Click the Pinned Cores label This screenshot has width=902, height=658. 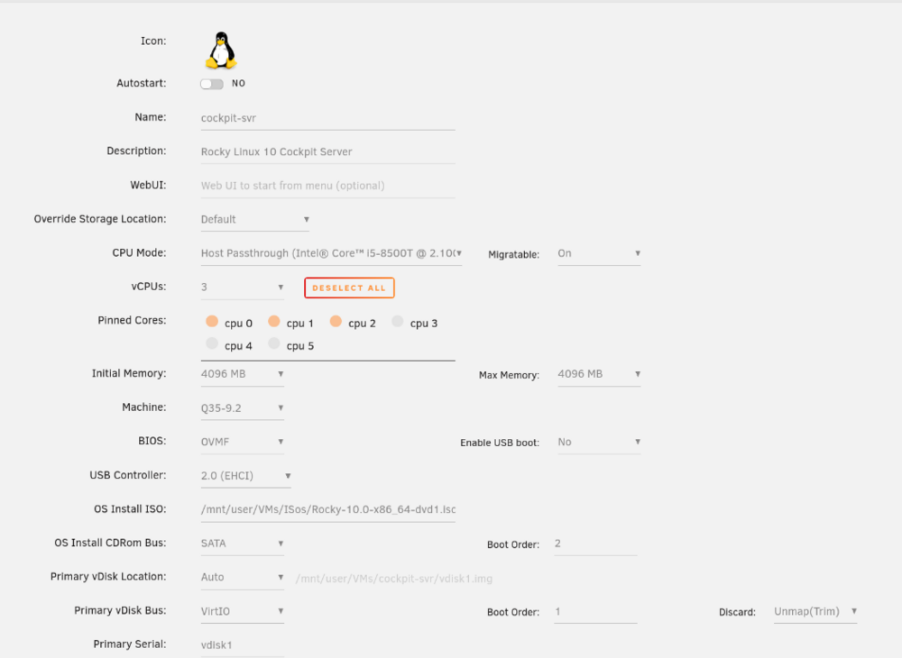(132, 320)
